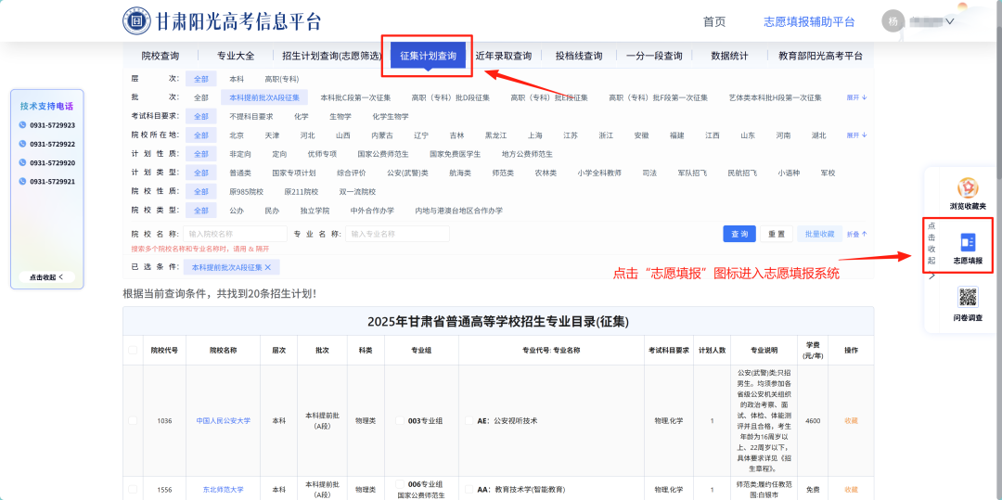The image size is (1002, 500).
Task: Click phone icon beside 0931-5729922
Action: [22, 144]
